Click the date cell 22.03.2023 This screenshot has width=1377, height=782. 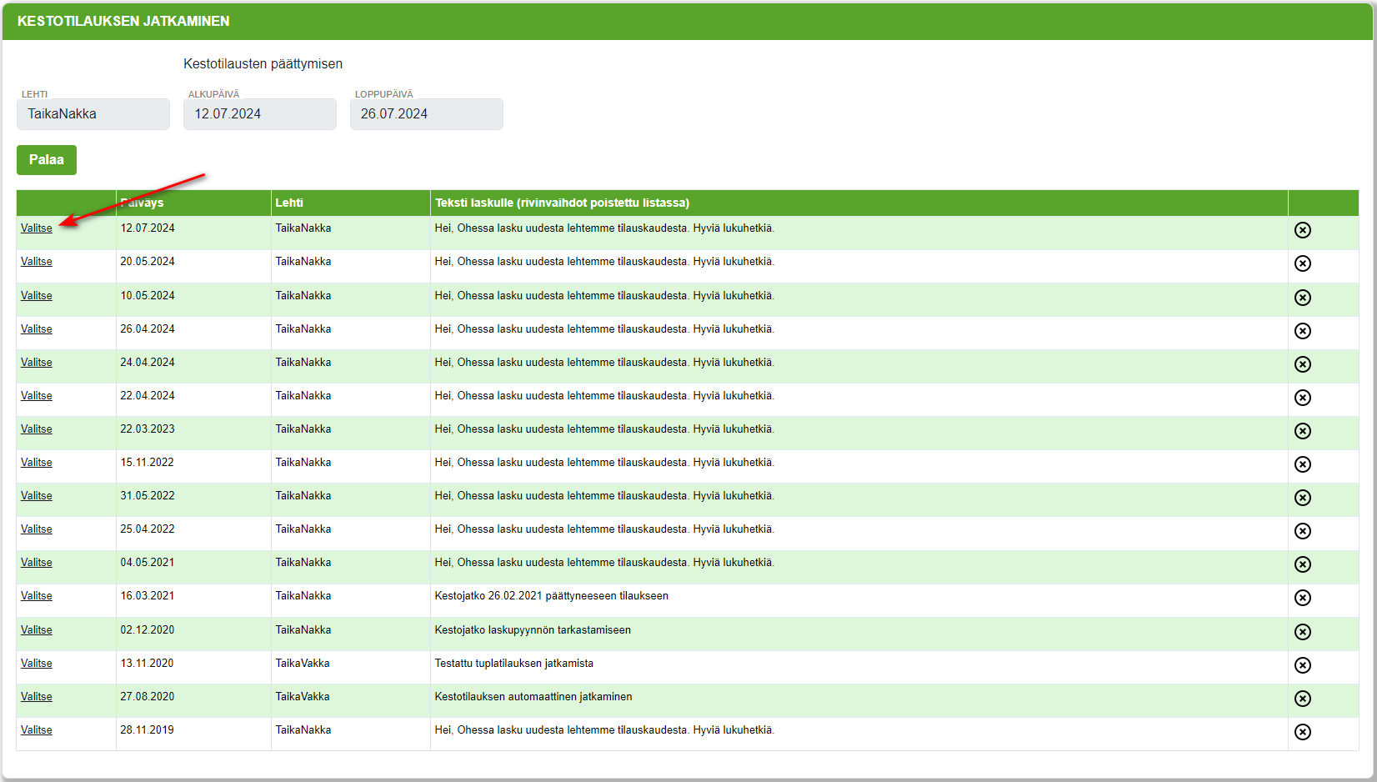click(x=148, y=429)
